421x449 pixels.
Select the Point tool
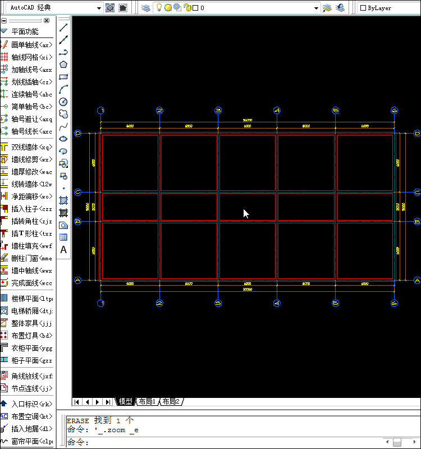coord(63,188)
